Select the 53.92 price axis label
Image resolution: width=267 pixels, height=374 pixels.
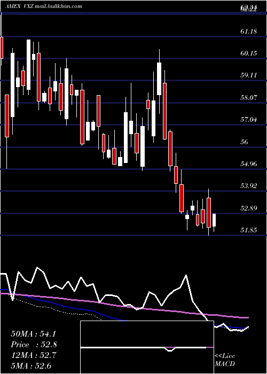[249, 186]
